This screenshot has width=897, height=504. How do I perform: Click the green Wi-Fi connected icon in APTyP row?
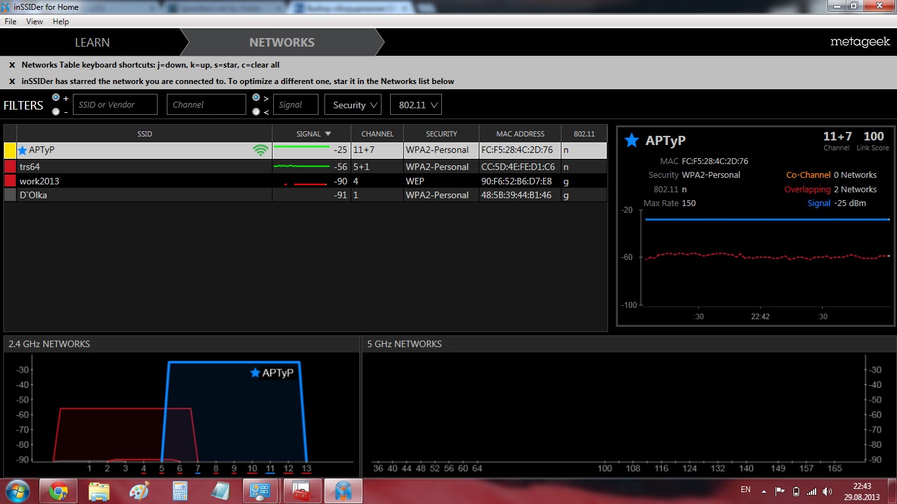click(x=261, y=150)
